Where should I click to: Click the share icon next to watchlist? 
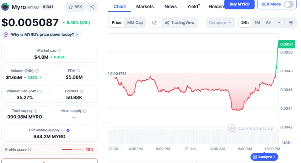coord(92,7)
